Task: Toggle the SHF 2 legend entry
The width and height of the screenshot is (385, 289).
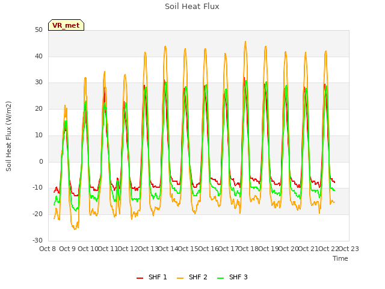Action: (192, 277)
